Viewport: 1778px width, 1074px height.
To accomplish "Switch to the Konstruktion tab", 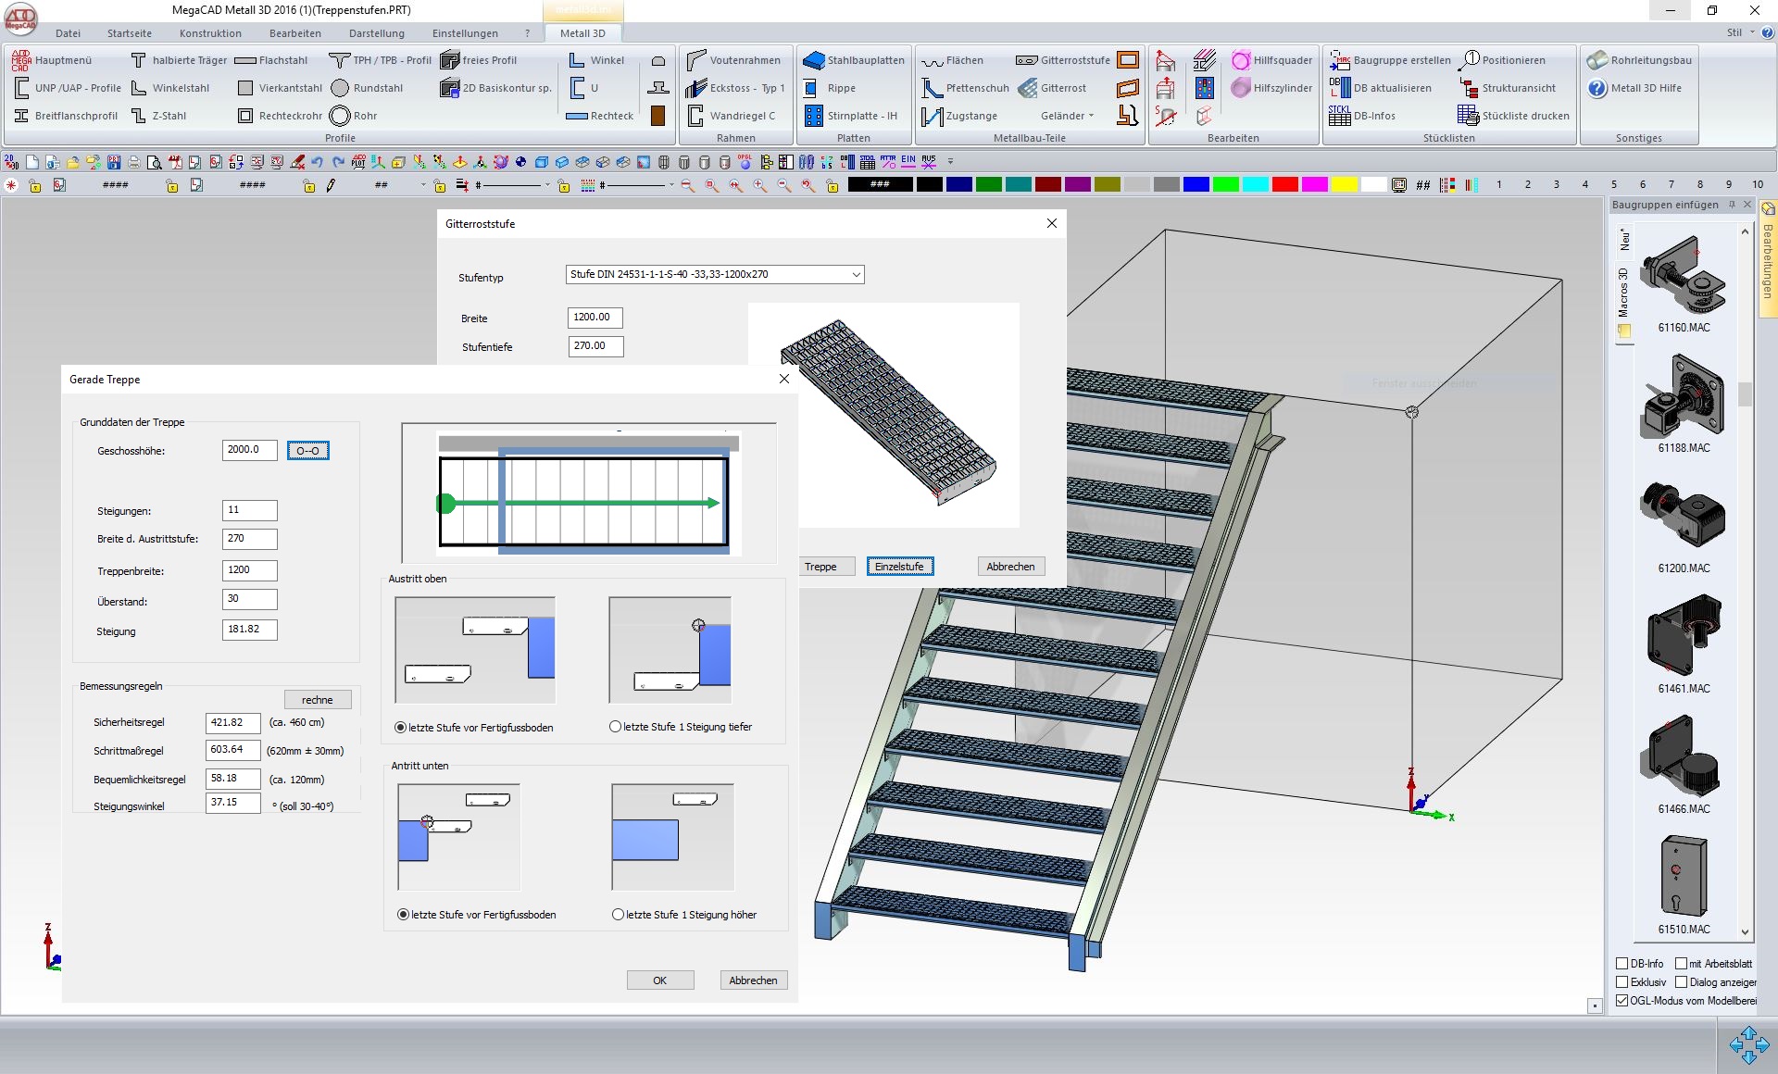I will pyautogui.click(x=210, y=33).
